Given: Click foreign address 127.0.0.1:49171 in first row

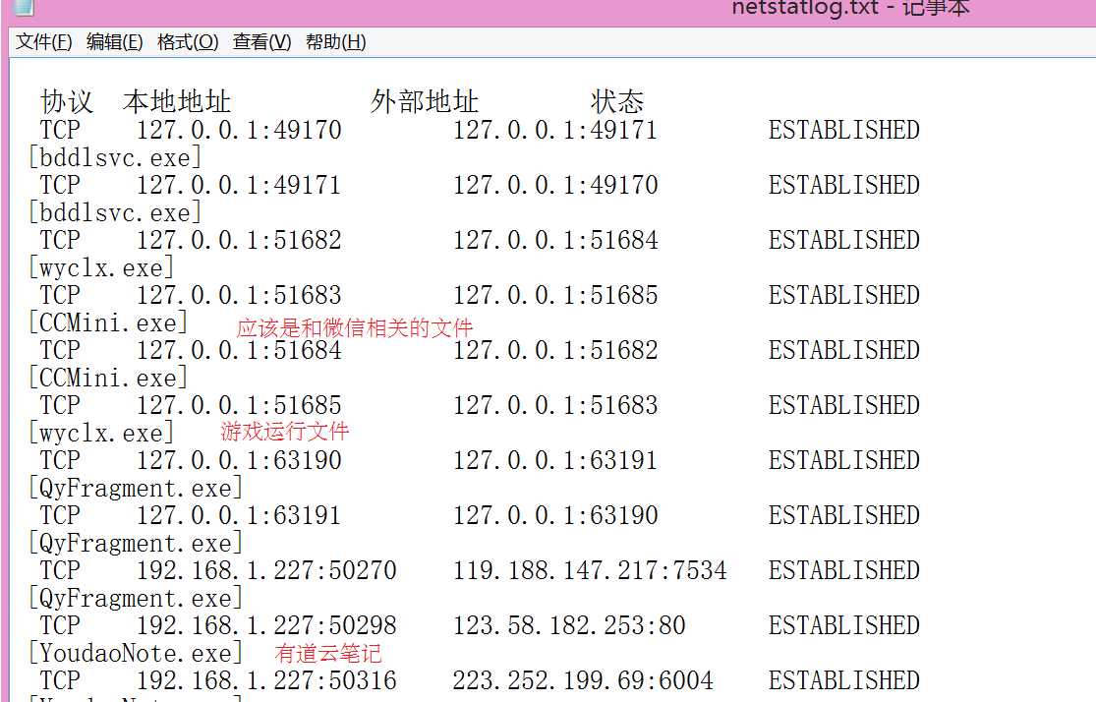Looking at the screenshot, I should pyautogui.click(x=555, y=130).
